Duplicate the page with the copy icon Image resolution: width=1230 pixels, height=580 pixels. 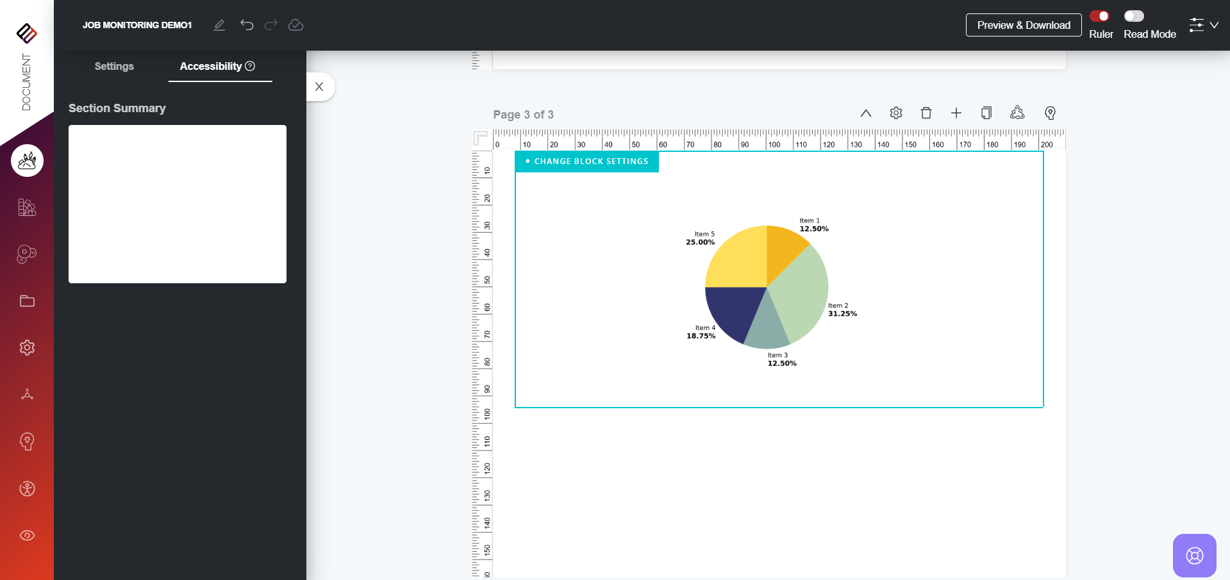[986, 113]
